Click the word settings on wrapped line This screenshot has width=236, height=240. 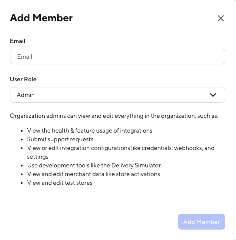click(38, 157)
